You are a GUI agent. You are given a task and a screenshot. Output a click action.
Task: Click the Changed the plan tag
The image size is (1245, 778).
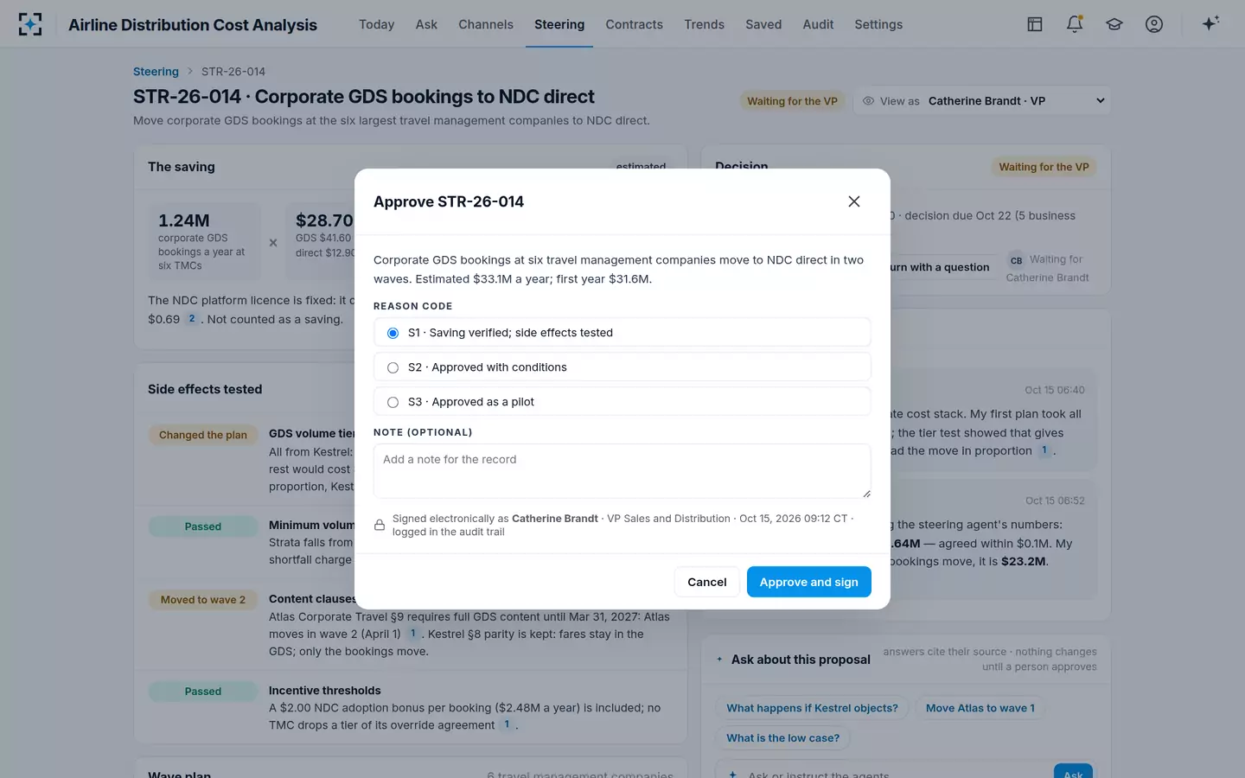point(203,435)
